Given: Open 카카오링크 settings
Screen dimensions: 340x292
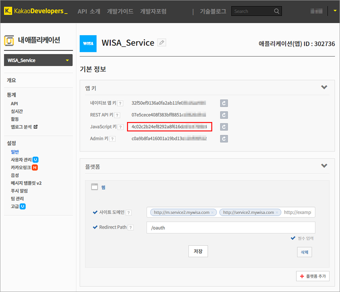Looking at the screenshot, I should coord(21,167).
